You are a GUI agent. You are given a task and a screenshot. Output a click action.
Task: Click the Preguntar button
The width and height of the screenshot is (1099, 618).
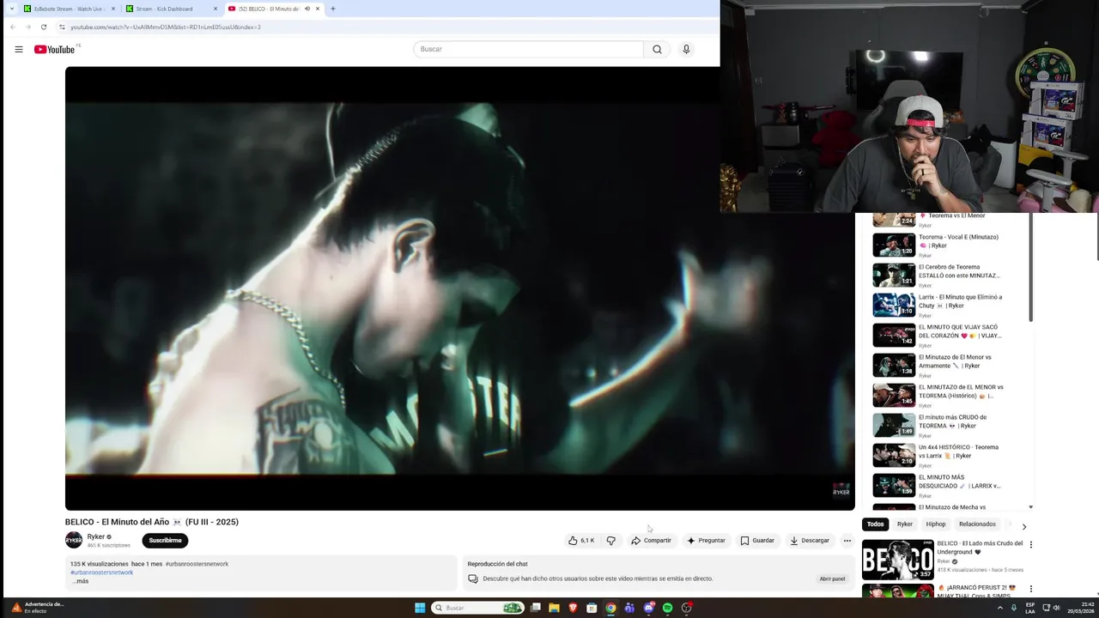pyautogui.click(x=706, y=541)
